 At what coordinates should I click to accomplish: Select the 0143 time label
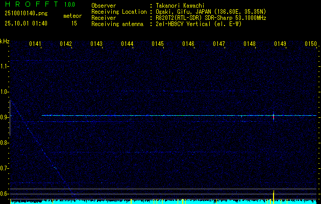click(96, 44)
